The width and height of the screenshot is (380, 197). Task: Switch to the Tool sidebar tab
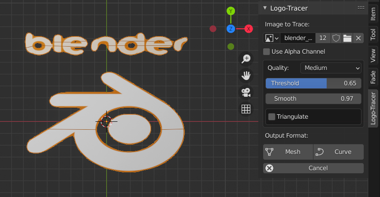click(x=373, y=35)
